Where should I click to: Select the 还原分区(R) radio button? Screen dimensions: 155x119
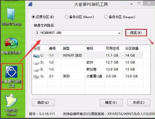(x=33, y=17)
